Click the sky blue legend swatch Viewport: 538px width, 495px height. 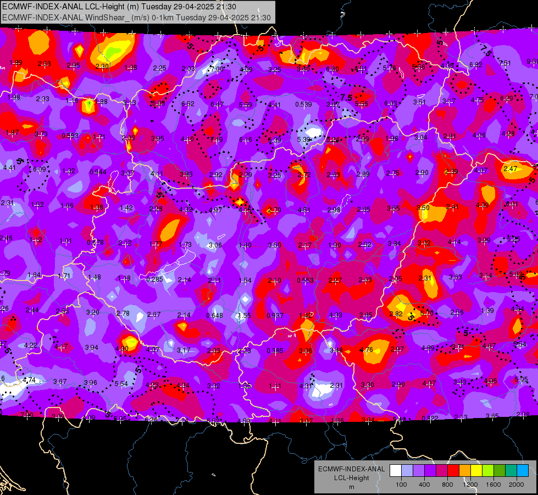[523, 471]
